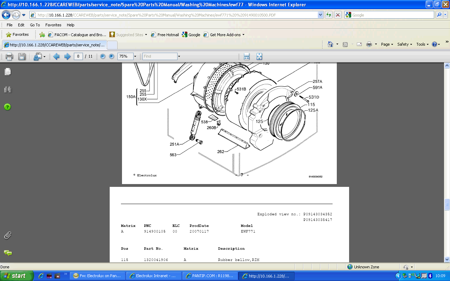
Task: Open the Go To menu
Action: pyautogui.click(x=35, y=25)
